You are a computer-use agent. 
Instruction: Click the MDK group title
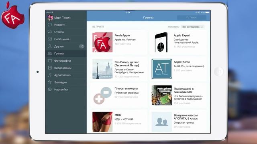[x=118, y=115]
